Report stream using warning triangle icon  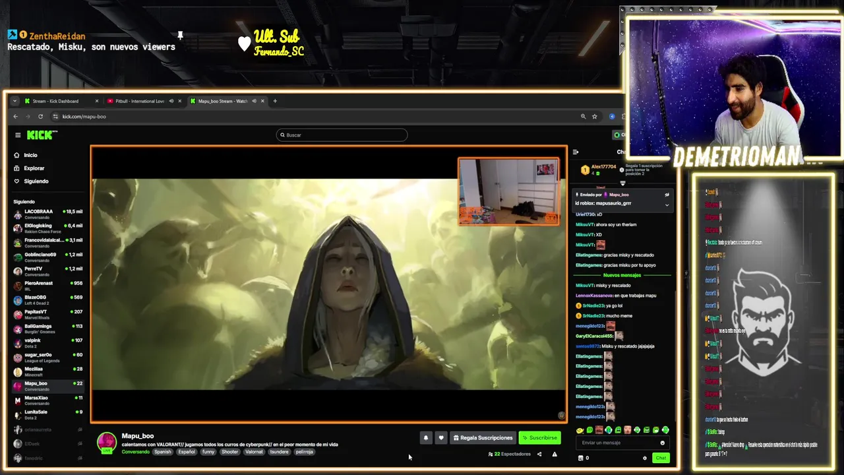tap(555, 454)
